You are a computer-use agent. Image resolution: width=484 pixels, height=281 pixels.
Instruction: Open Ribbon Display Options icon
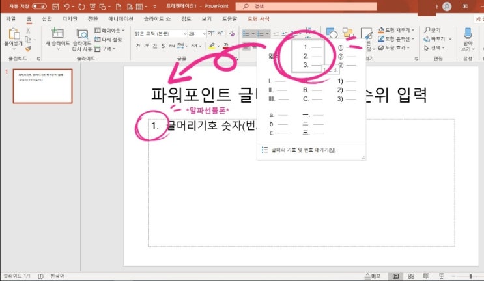(x=465, y=6)
